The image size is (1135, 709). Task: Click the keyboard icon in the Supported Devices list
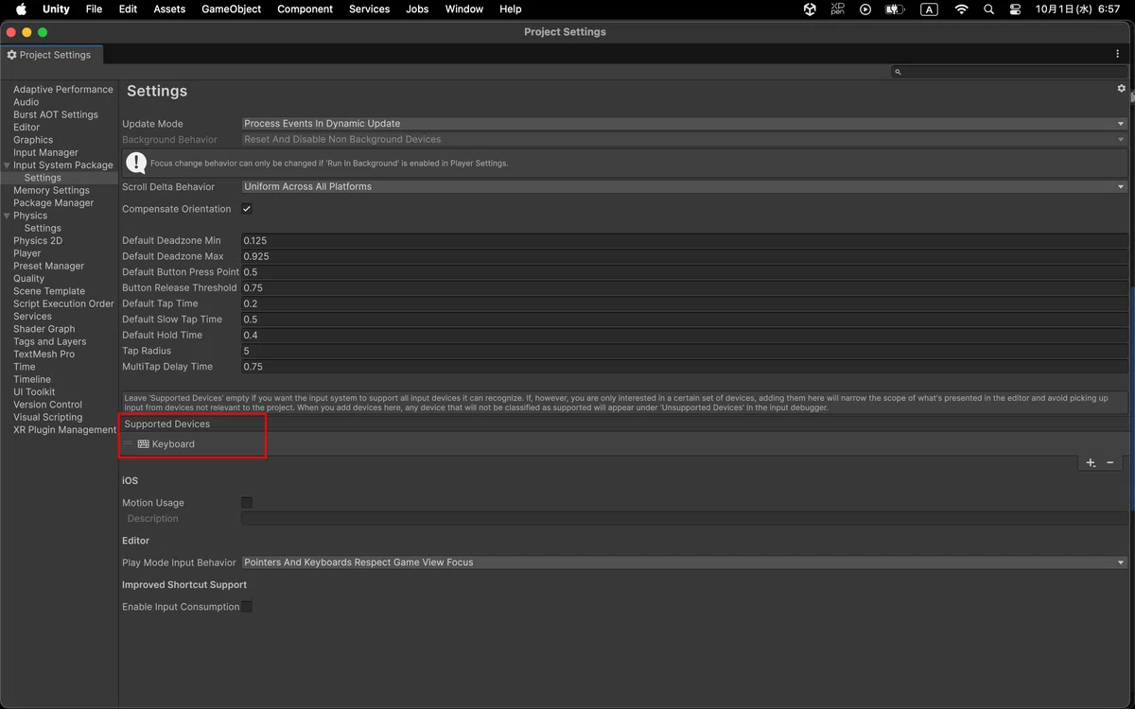pos(144,443)
